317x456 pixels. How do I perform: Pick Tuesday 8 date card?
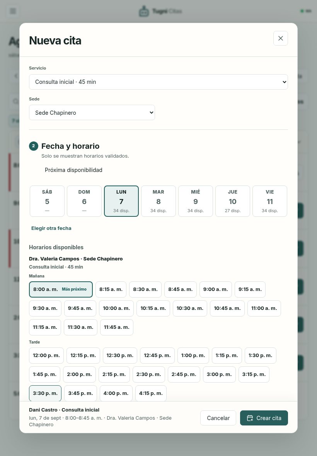point(158,201)
